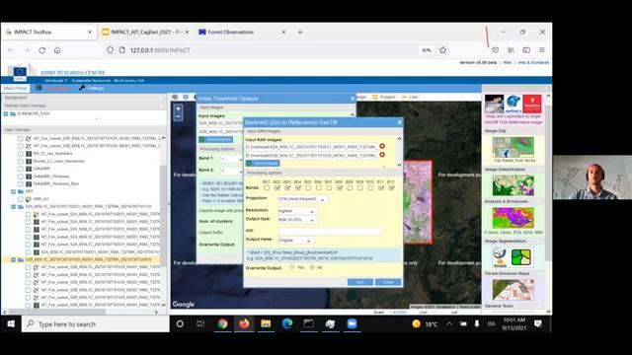Screen dimensions: 632x355
Task: Open the list tab next to Main Panel
Action: 39,88
